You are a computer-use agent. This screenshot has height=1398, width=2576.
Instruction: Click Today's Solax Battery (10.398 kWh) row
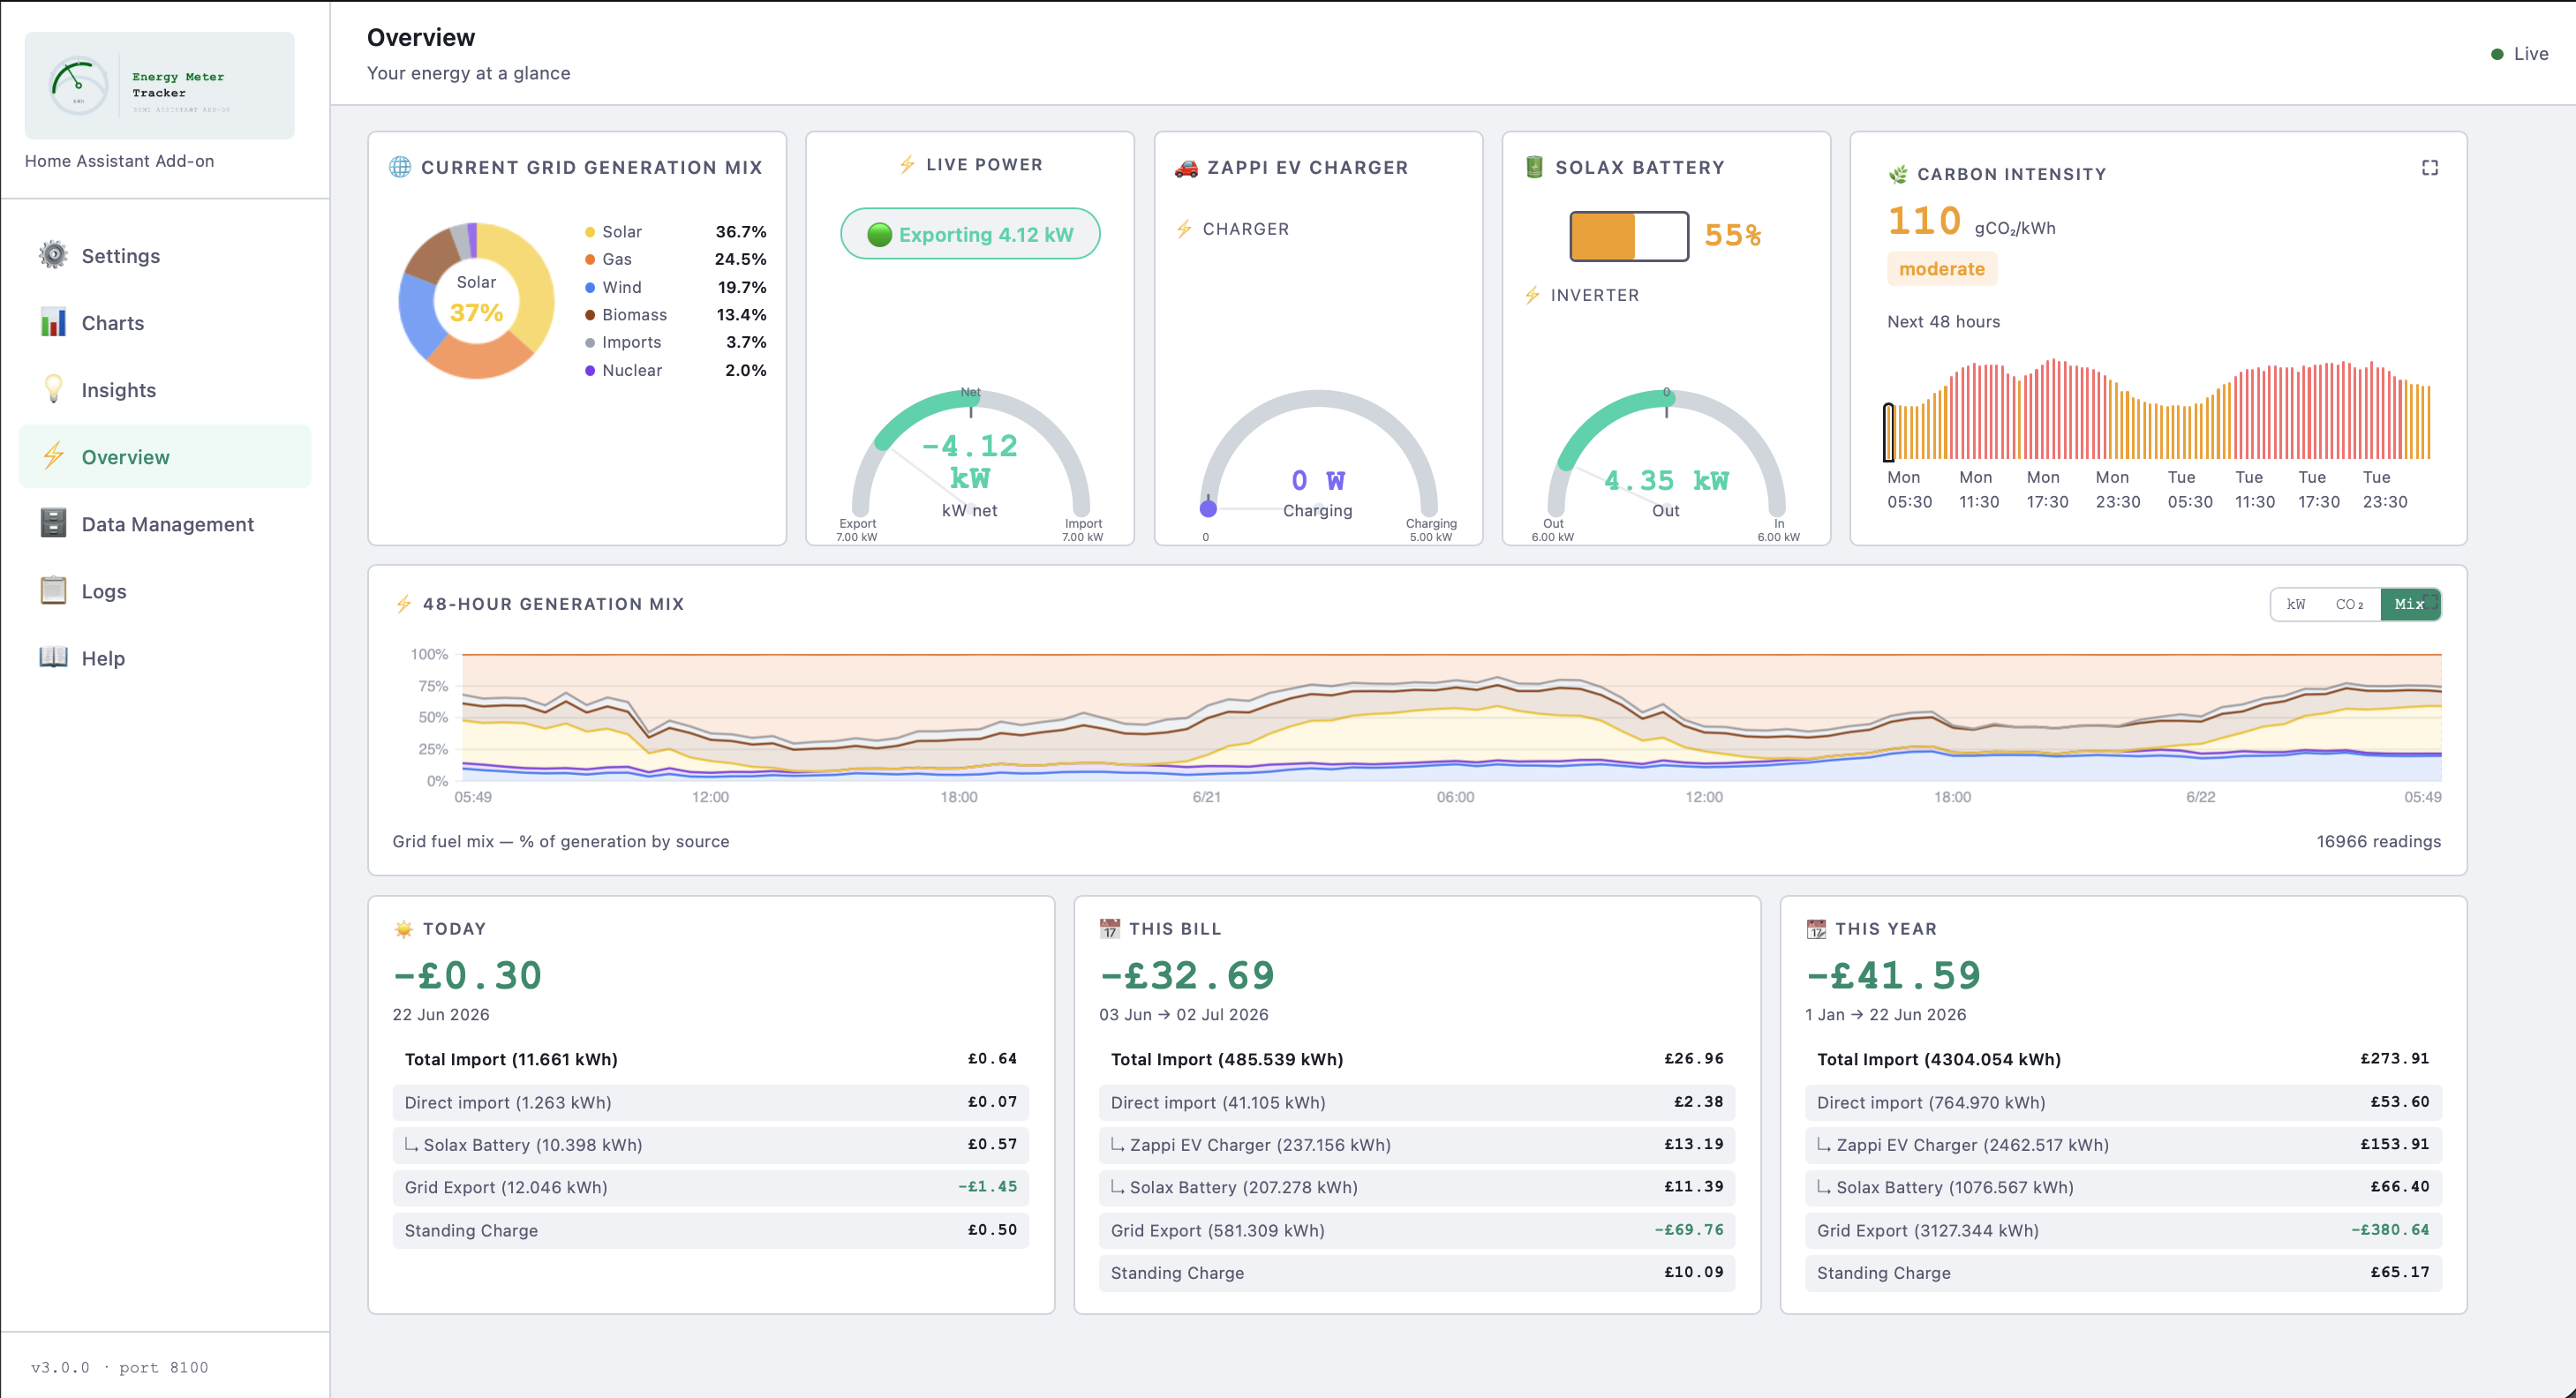(x=711, y=1145)
